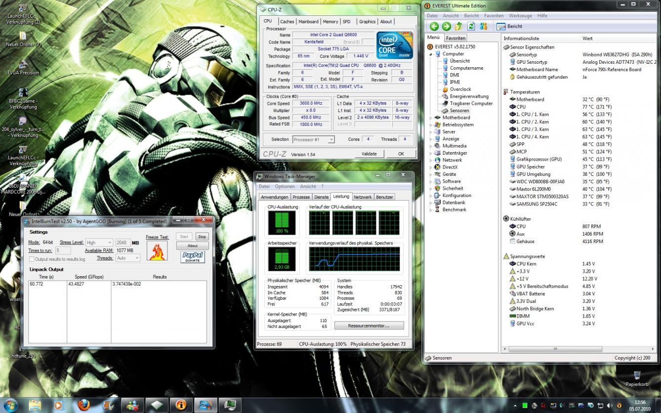
Task: Toggle 'Output results to results.log' checkbox
Action: click(32, 259)
